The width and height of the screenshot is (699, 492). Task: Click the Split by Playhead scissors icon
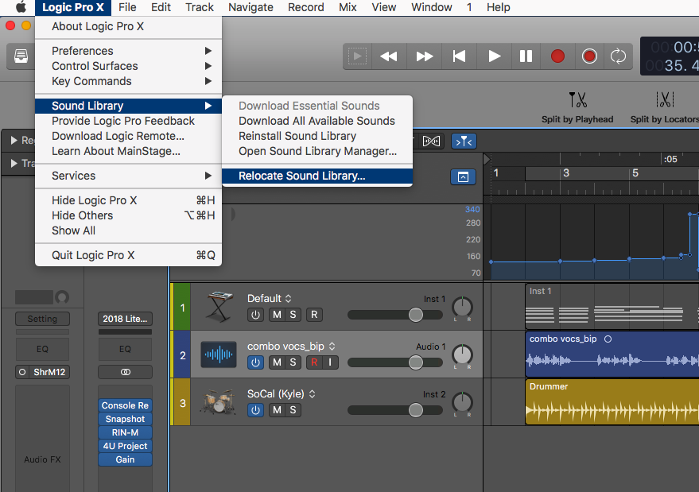578,100
